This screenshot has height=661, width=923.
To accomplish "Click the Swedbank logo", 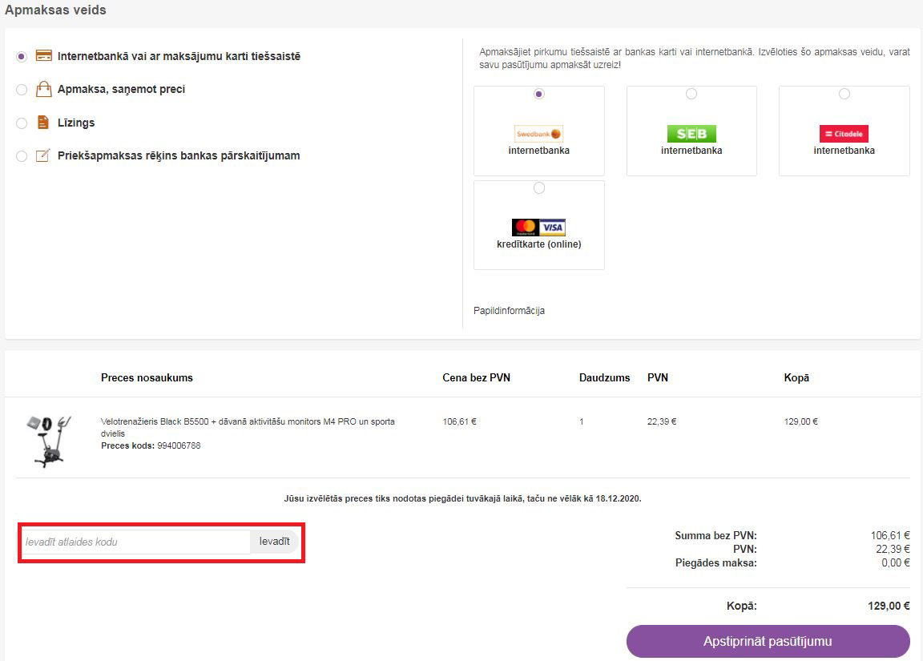I will click(x=538, y=134).
